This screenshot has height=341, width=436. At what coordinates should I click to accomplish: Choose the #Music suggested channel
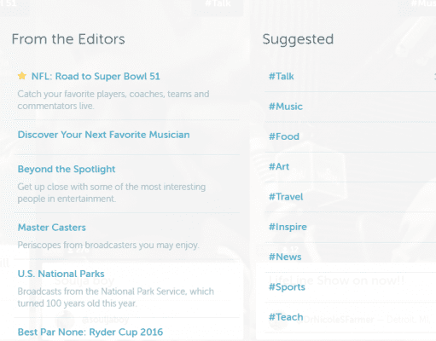[286, 107]
